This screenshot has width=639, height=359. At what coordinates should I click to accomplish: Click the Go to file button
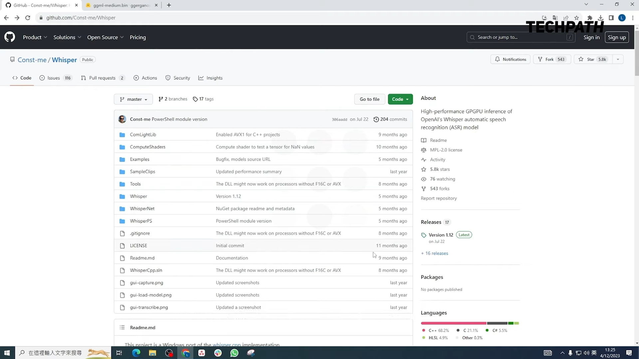pos(369,99)
